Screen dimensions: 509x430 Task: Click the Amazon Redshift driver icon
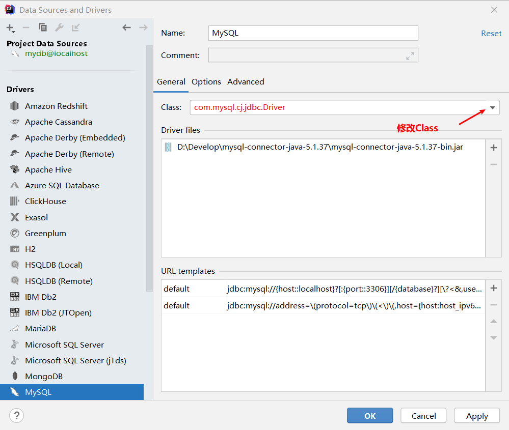coord(15,106)
